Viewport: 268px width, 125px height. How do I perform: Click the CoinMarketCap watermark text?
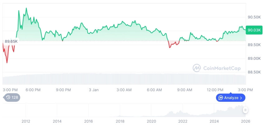coord(223,68)
